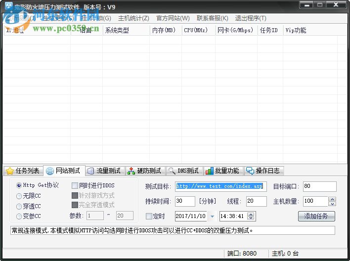Click the [分钟] unit label
Screen dimensions: 350x261
point(208,201)
